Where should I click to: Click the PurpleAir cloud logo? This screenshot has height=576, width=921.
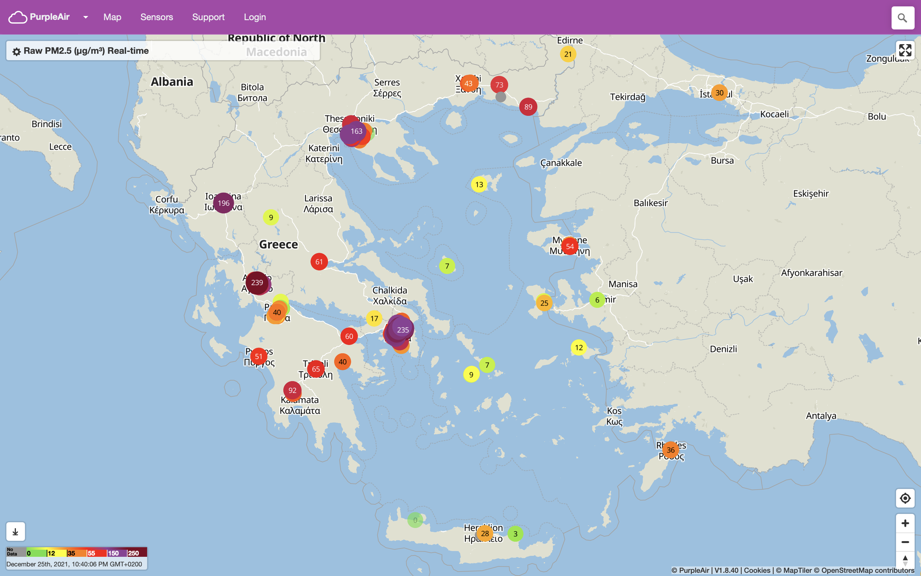tap(18, 17)
